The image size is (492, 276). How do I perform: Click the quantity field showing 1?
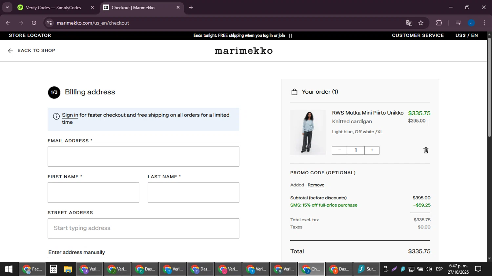coord(356,150)
